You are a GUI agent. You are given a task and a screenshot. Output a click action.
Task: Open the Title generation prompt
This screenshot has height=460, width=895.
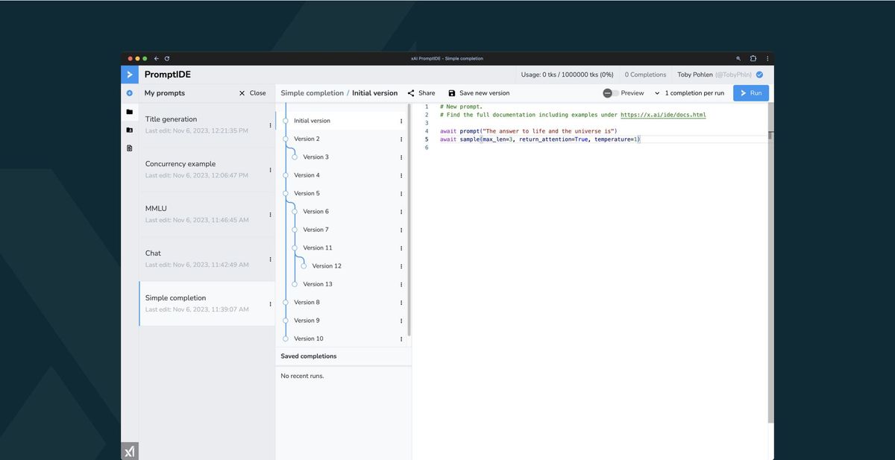(x=207, y=125)
